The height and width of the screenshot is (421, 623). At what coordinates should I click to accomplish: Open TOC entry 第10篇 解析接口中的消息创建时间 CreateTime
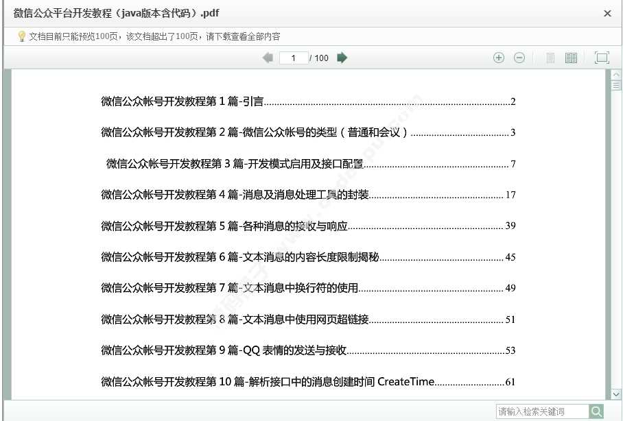pyautogui.click(x=308, y=382)
